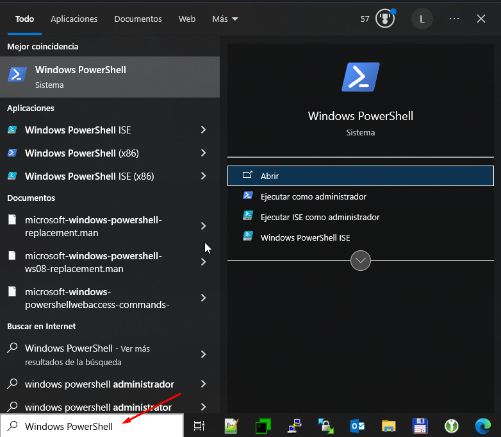
Task: Click the 'Windows PowerShell' title in the preview pane
Action: coord(361,116)
